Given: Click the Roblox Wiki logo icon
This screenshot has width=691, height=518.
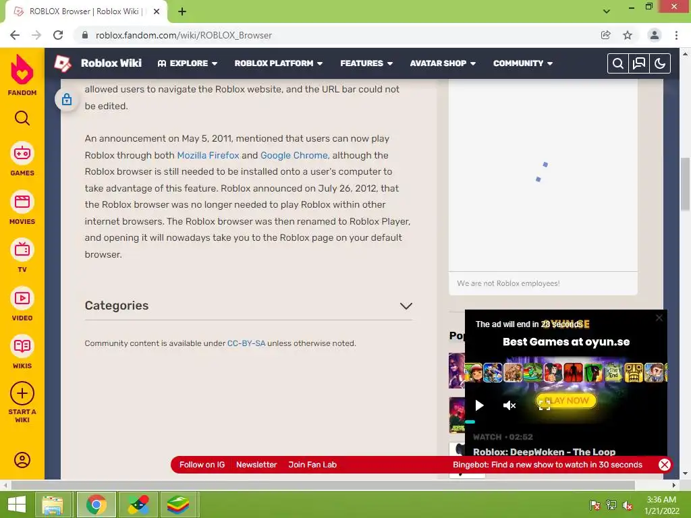Looking at the screenshot, I should coord(63,63).
